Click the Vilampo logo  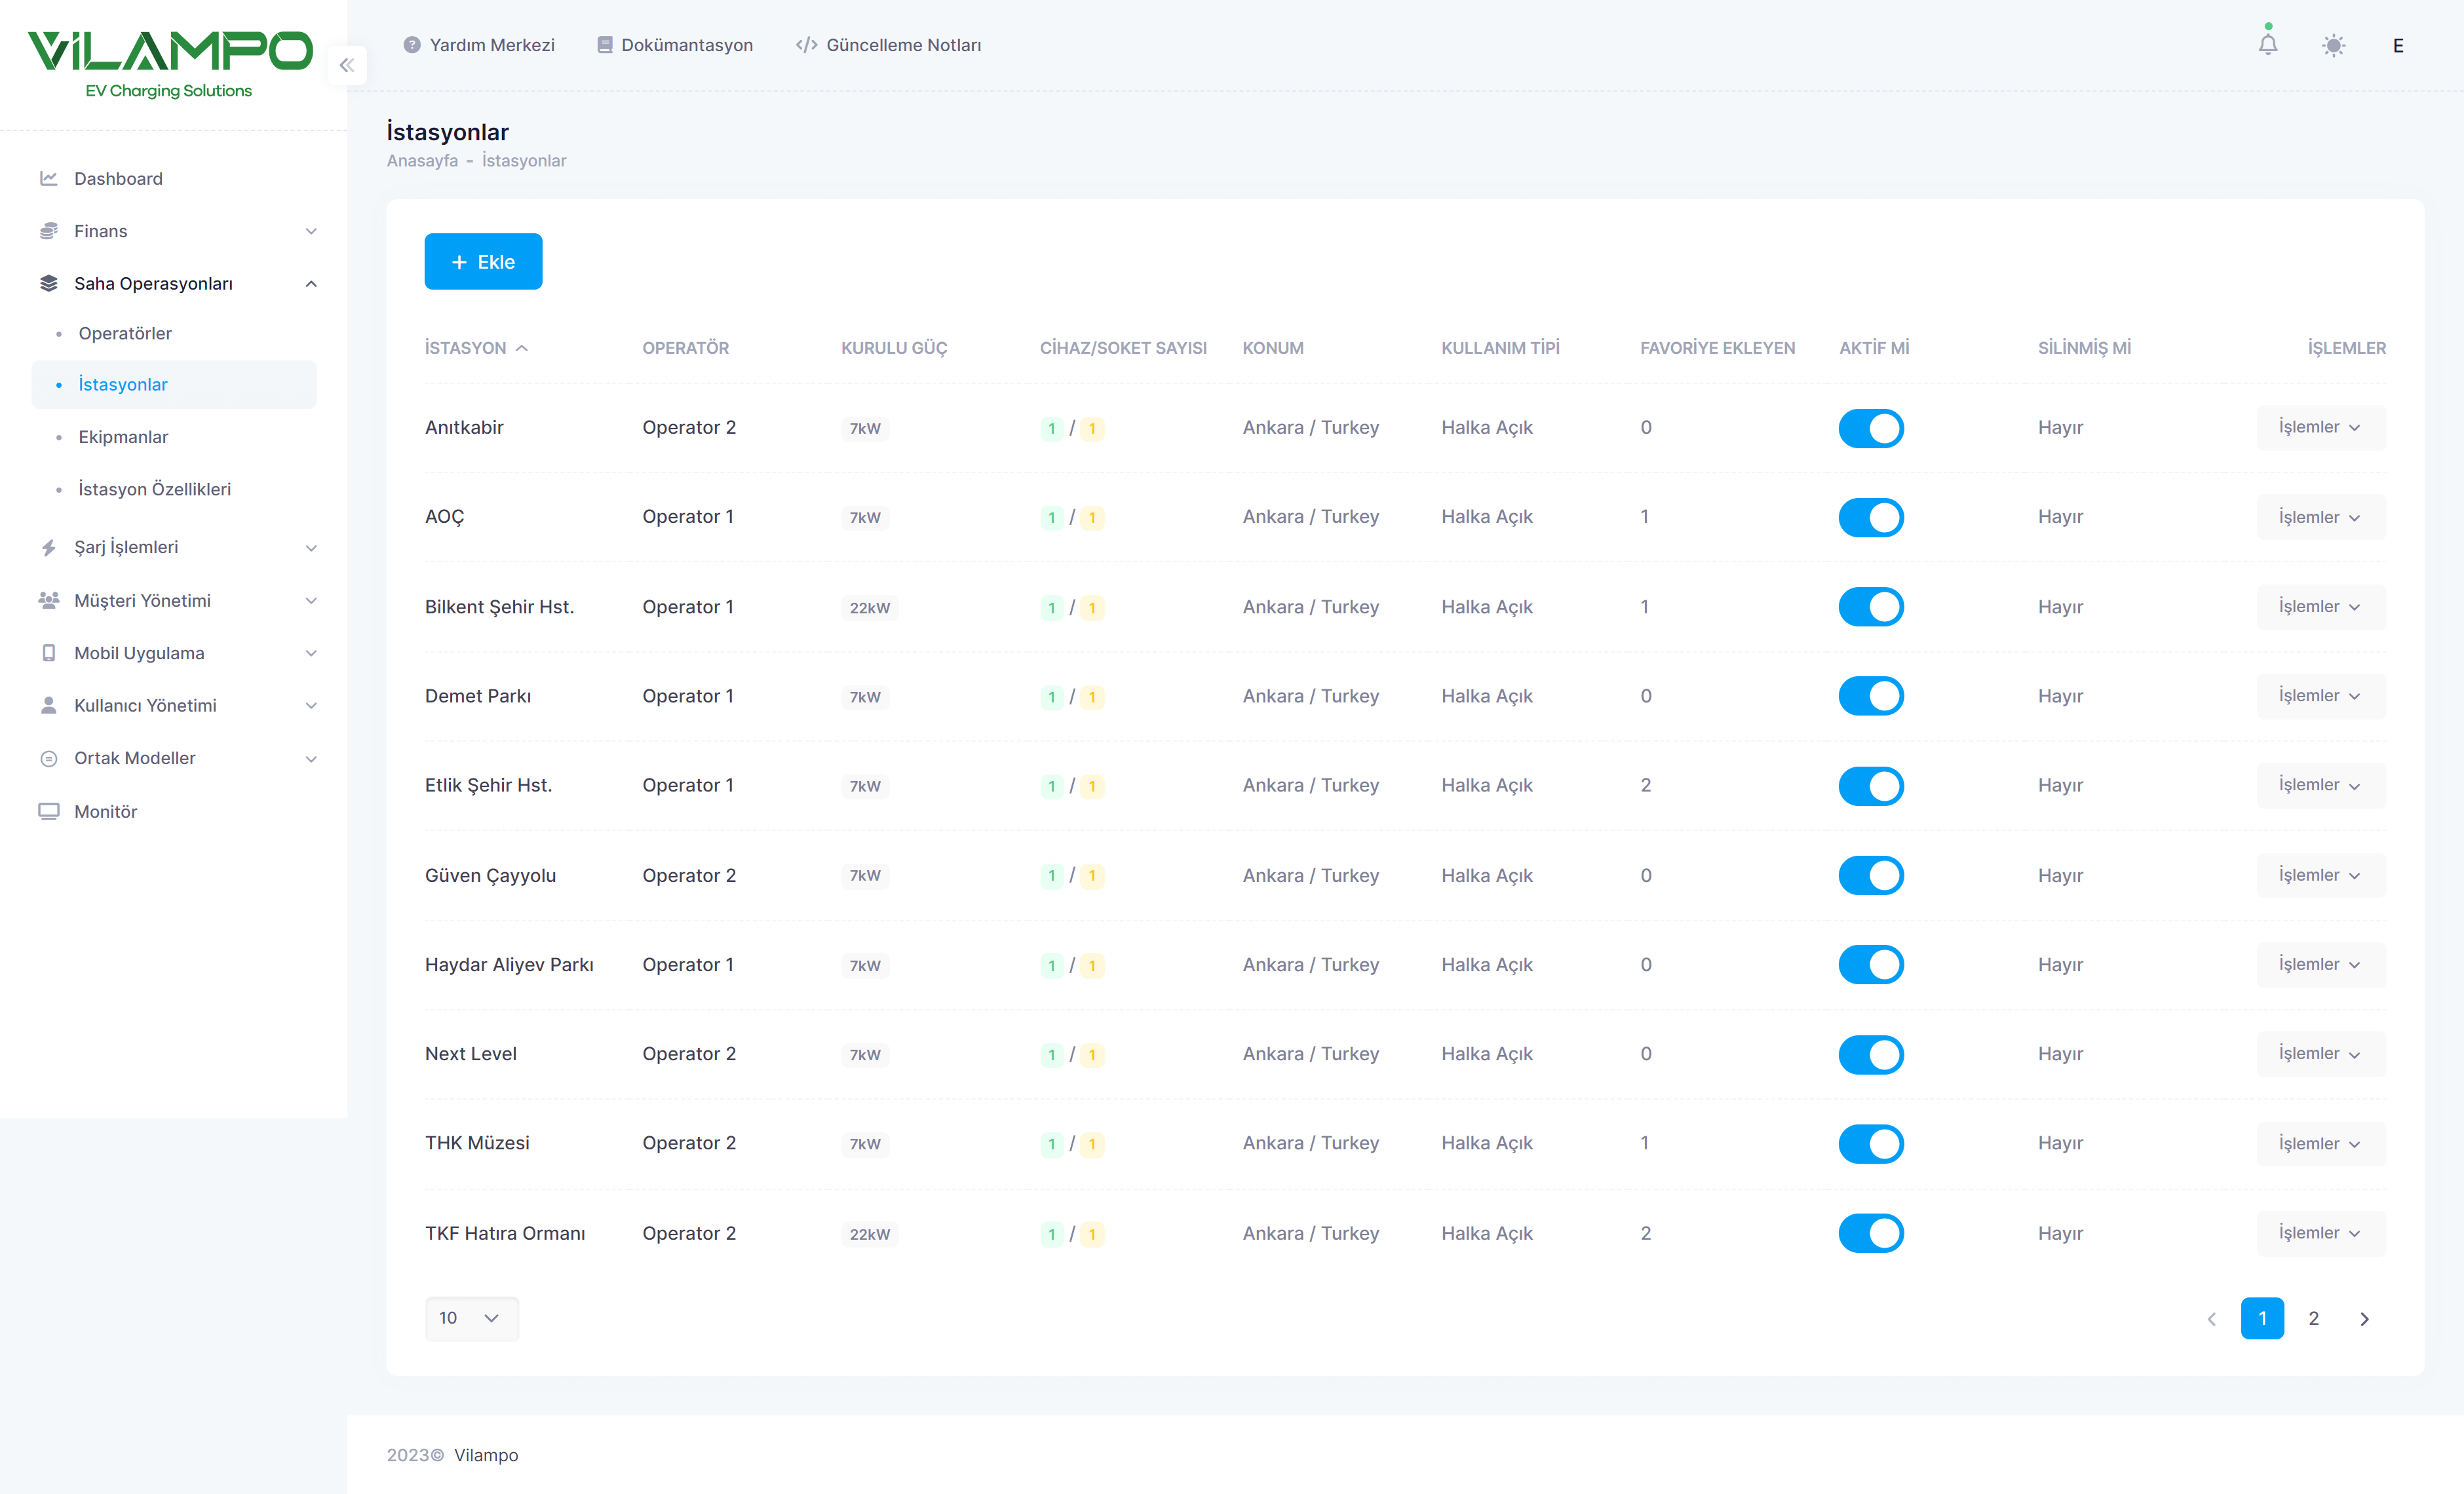[170, 64]
